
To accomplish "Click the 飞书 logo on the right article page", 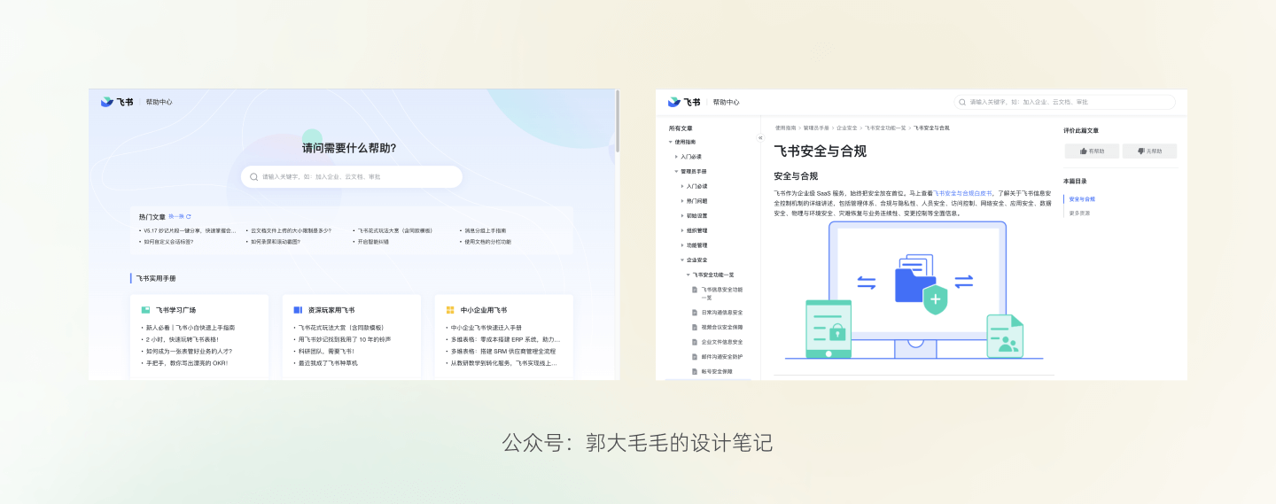I will tap(684, 102).
